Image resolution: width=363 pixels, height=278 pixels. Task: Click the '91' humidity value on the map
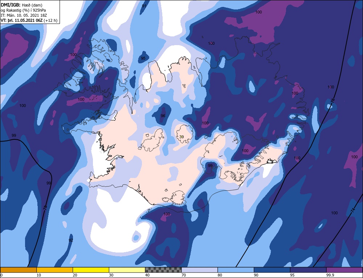(144, 6)
